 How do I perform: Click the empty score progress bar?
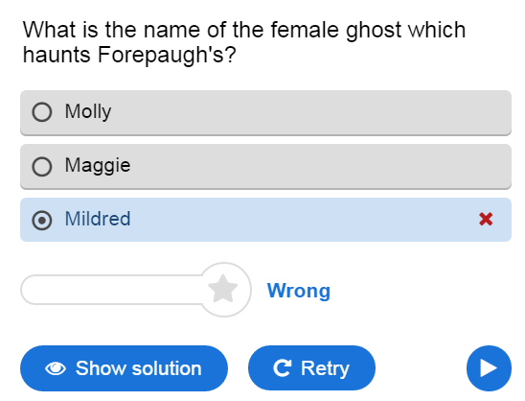[x=112, y=290]
